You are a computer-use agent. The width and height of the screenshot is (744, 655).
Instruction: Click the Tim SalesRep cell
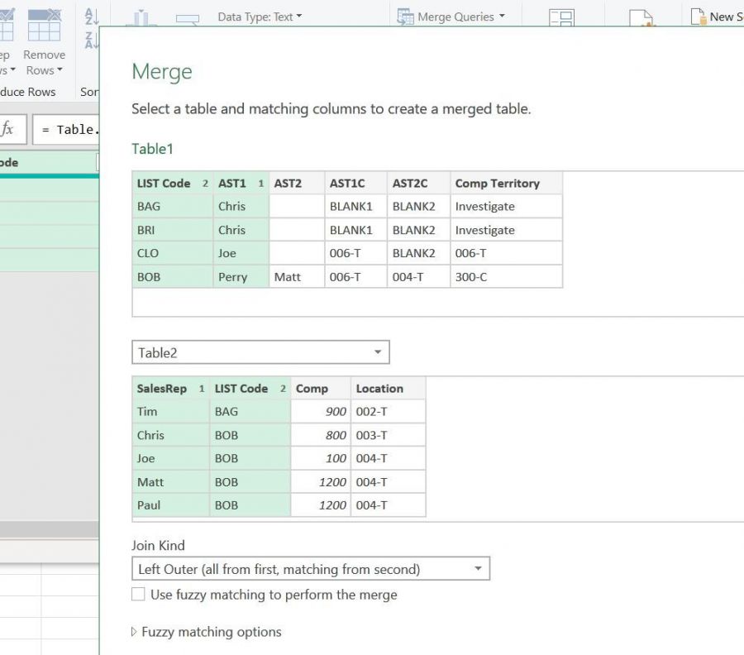point(171,412)
